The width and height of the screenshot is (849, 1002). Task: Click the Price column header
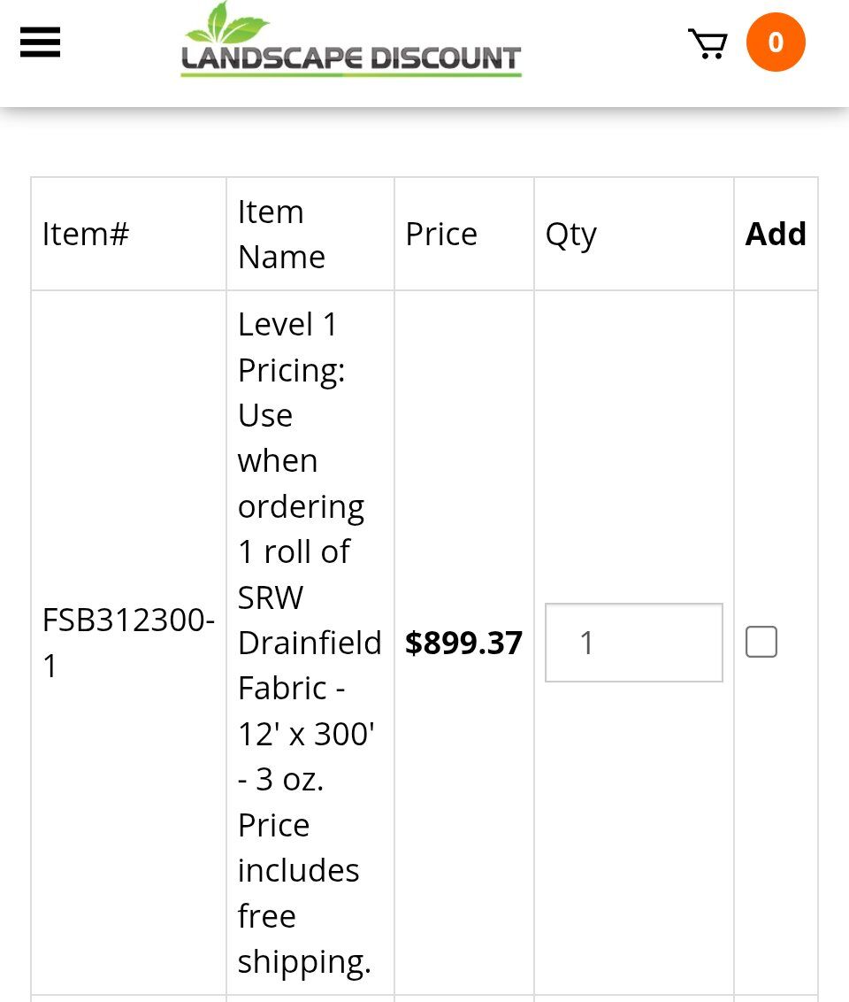coord(441,235)
